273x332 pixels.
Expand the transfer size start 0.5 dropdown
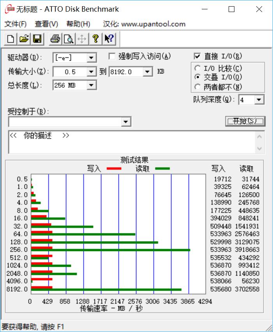tap(91, 72)
